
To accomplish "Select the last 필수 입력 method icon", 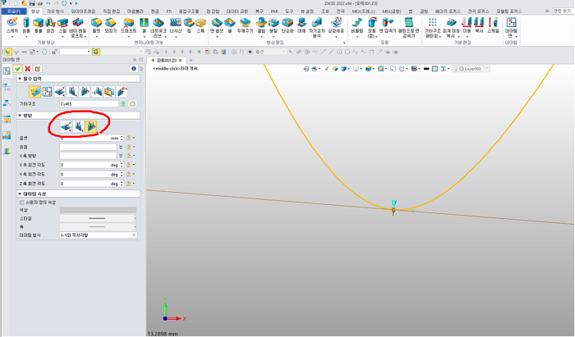I will 122,92.
